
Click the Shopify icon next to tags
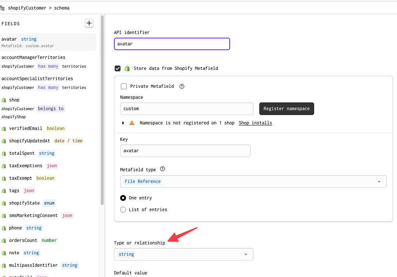(x=4, y=191)
